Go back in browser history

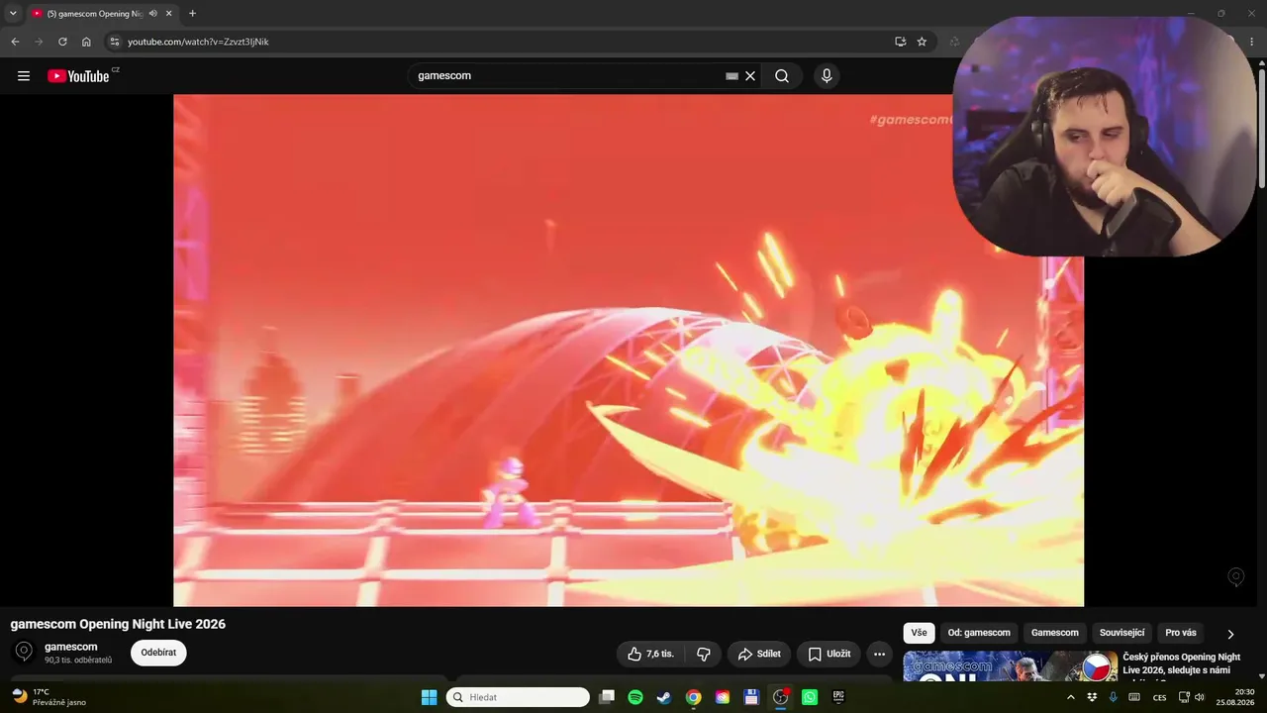[x=15, y=42]
